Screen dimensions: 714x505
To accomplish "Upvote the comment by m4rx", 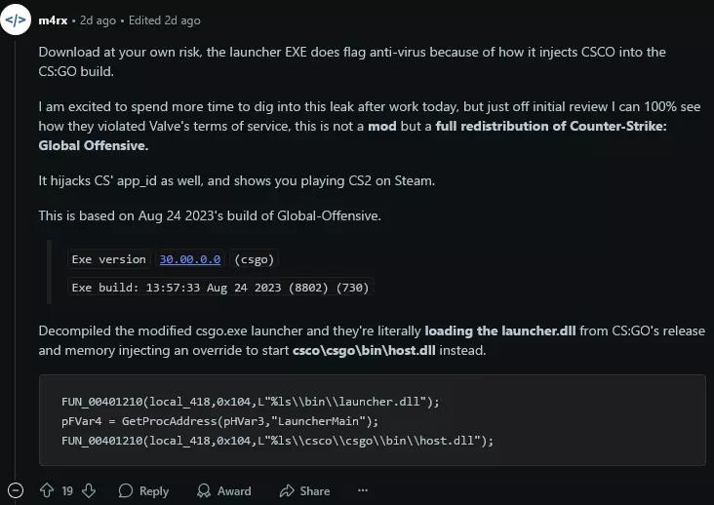I will click(47, 490).
